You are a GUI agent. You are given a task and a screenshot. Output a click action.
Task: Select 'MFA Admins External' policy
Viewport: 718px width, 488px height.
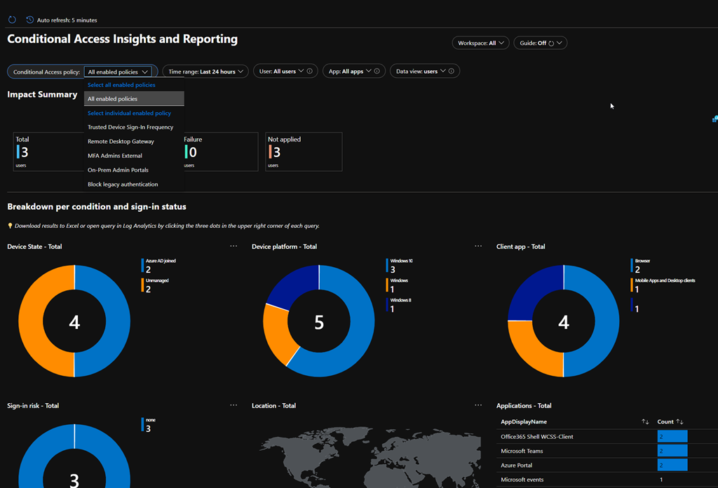[134, 156]
